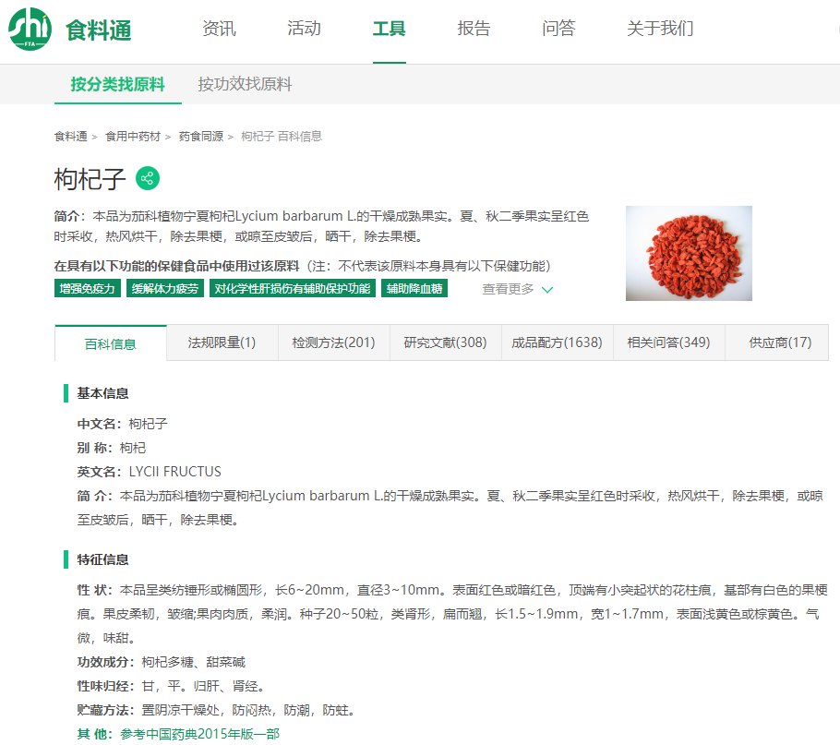Open 问答 in top navigation

point(558,29)
